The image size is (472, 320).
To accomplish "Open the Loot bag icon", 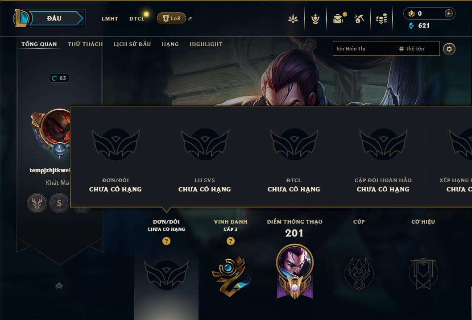I will coord(338,19).
